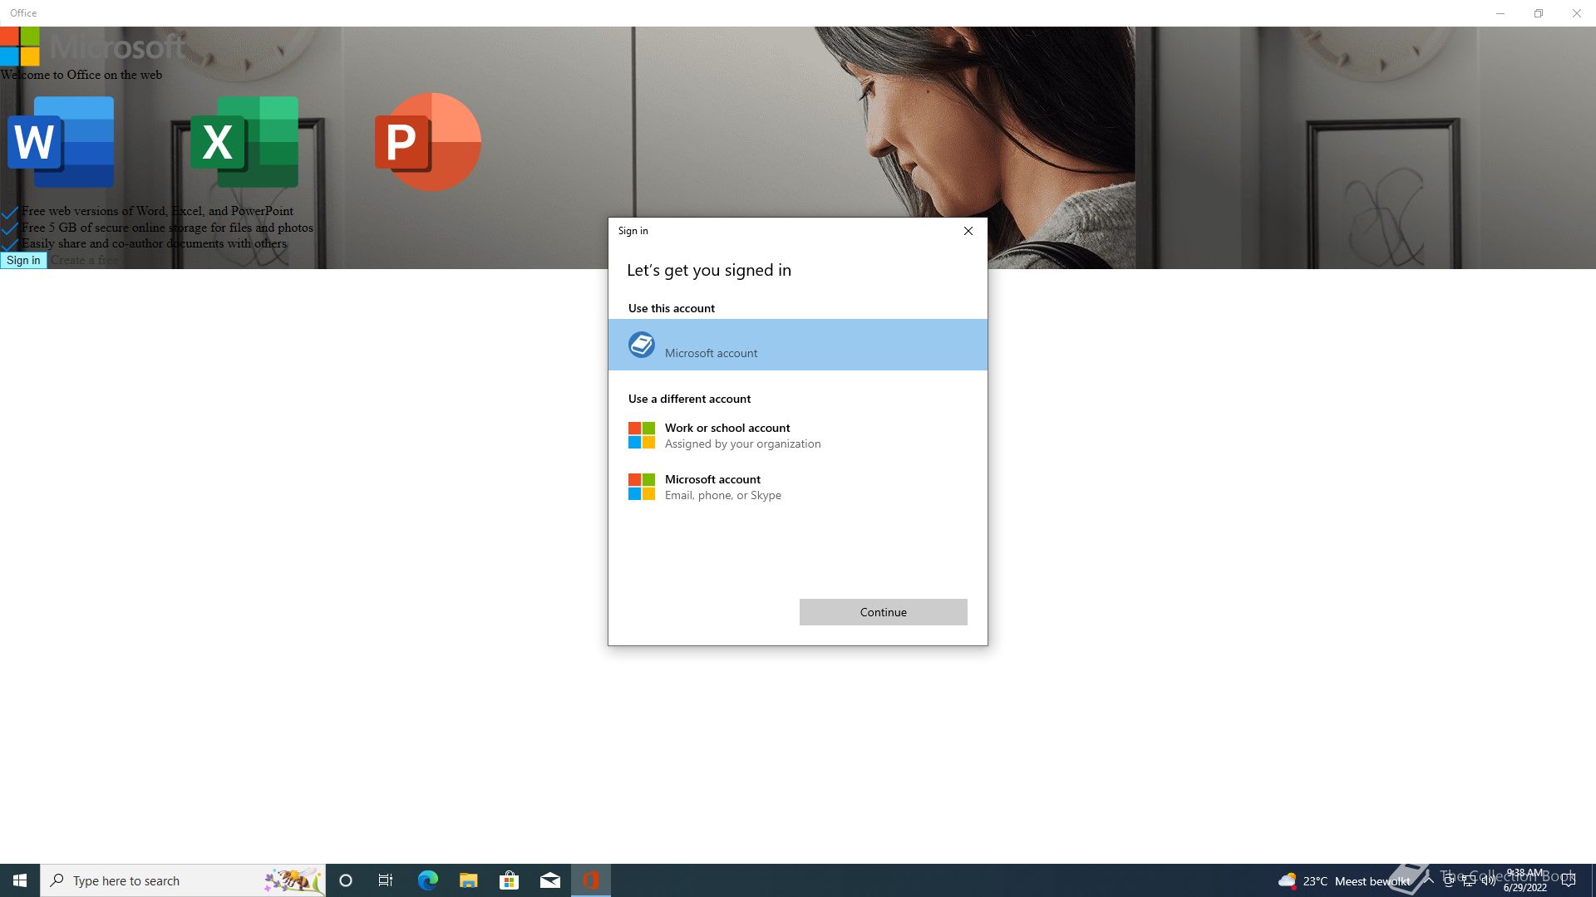The image size is (1596, 897).
Task: Open the weather widget showing 23°C
Action: click(x=1344, y=880)
